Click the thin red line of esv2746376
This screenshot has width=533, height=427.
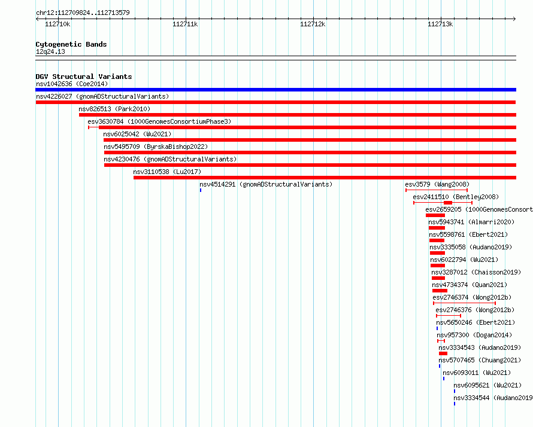point(449,316)
